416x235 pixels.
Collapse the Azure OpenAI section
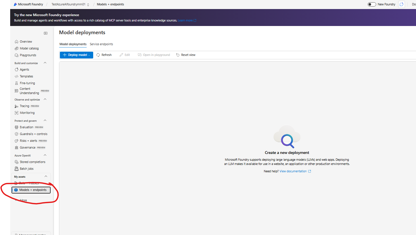pos(45,155)
